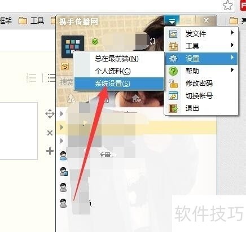Expand the first contact group triangle
Viewport: 246px width, 232px height.
point(61,113)
